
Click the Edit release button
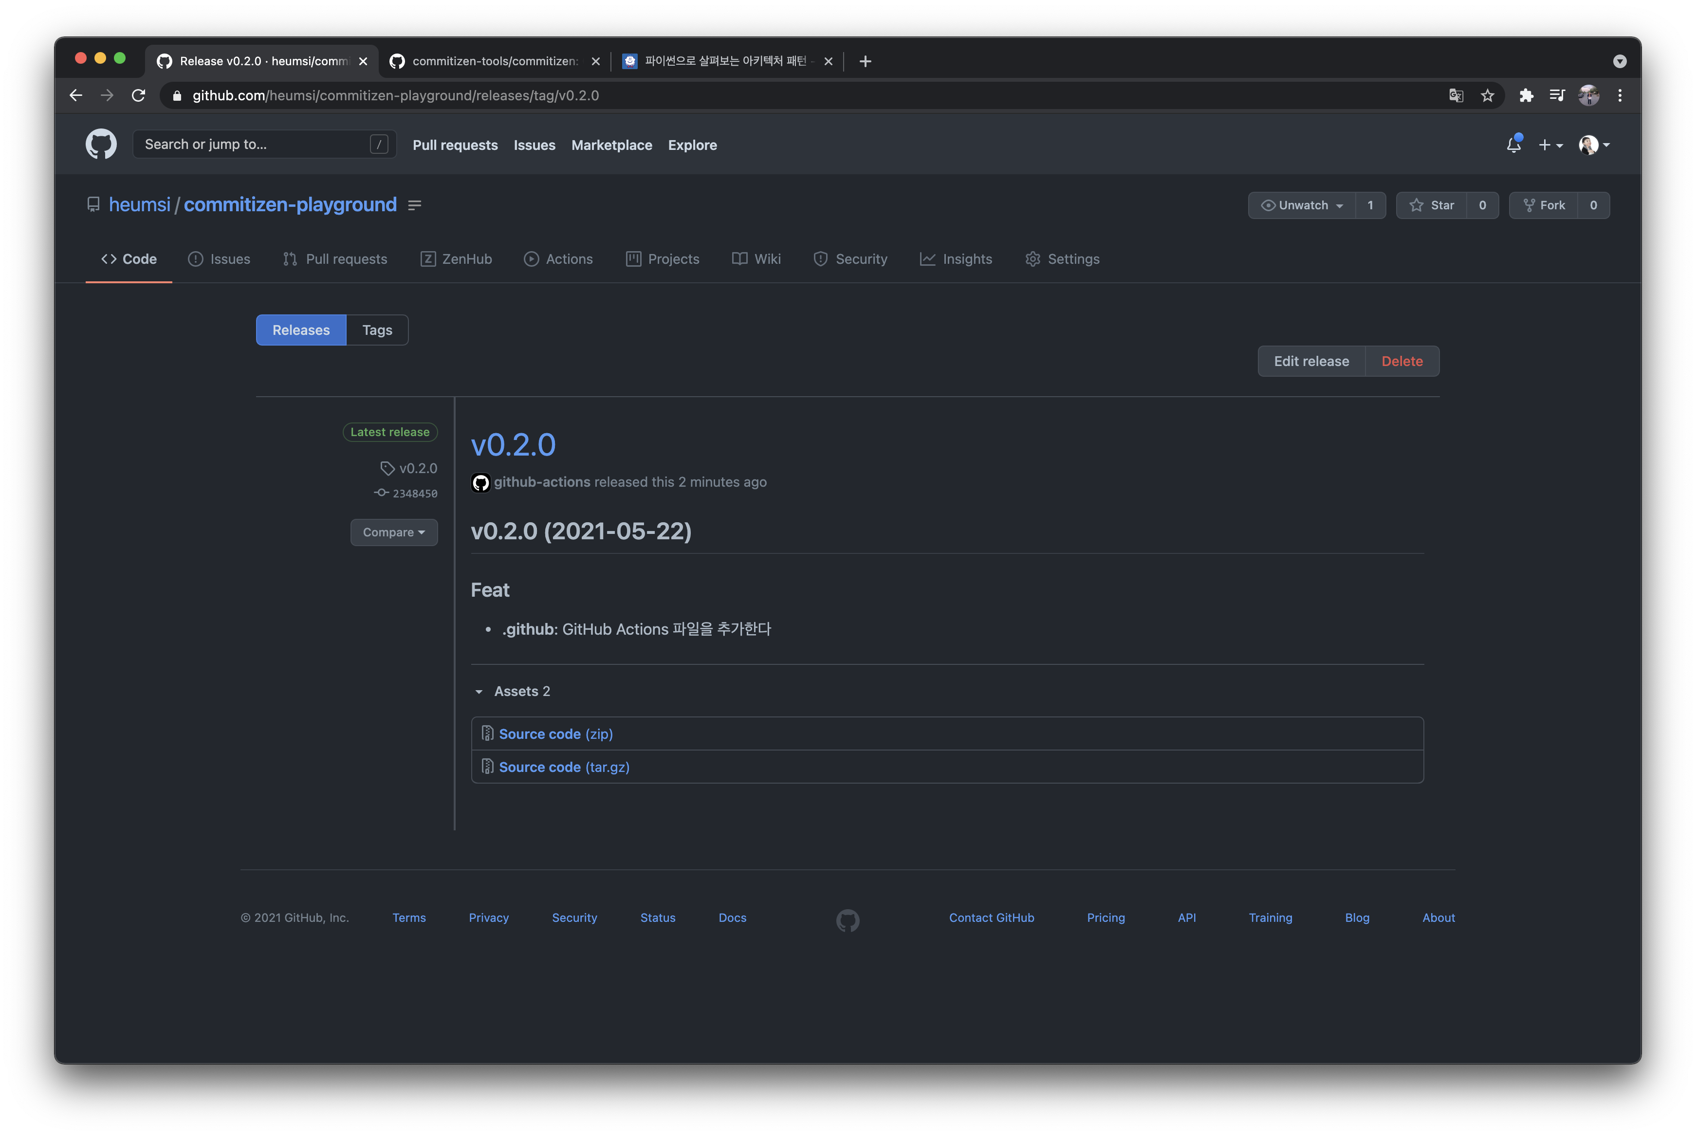point(1310,362)
